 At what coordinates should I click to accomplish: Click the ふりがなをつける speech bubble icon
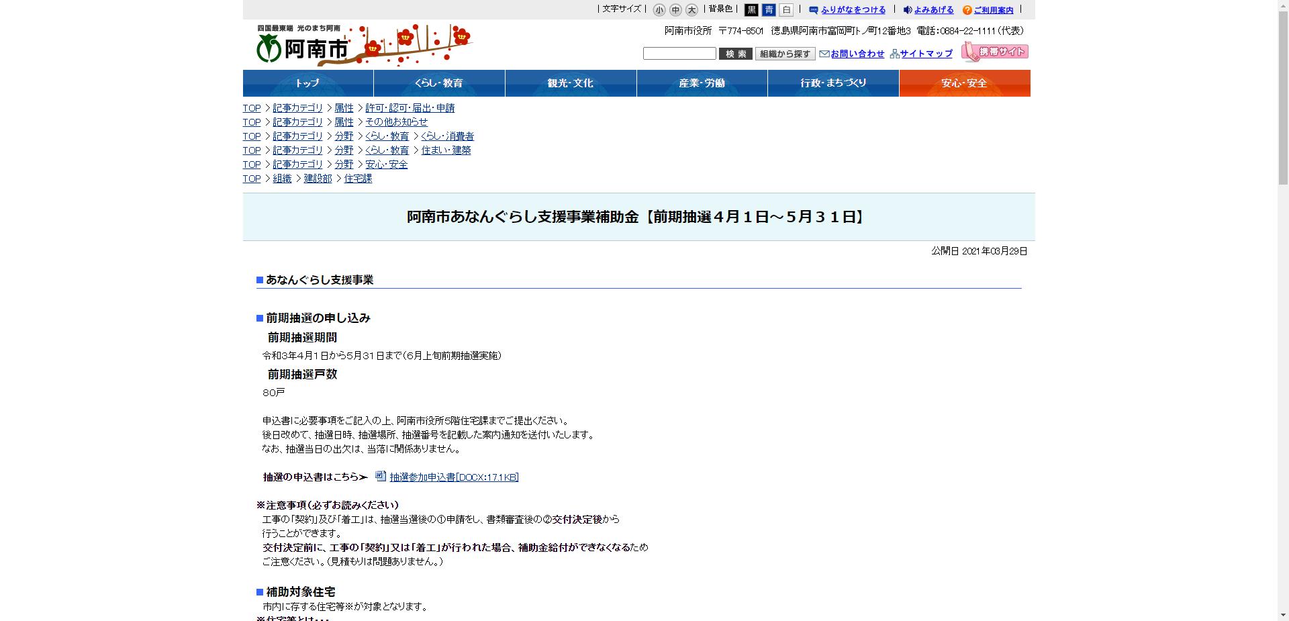812,10
